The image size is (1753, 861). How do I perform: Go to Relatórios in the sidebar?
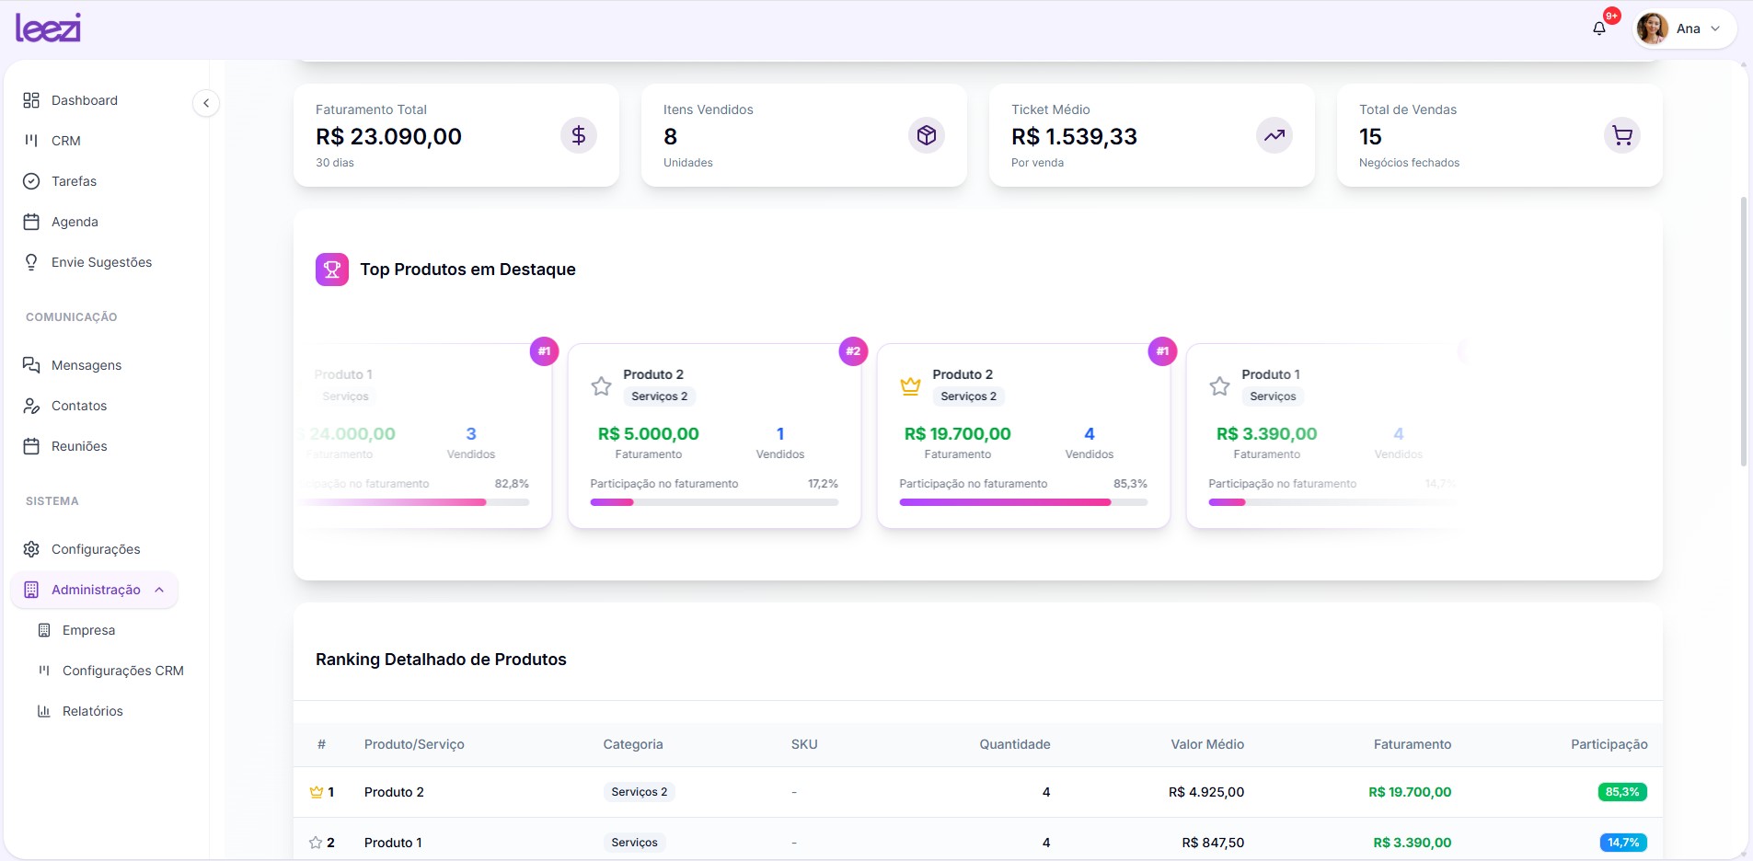coord(92,711)
